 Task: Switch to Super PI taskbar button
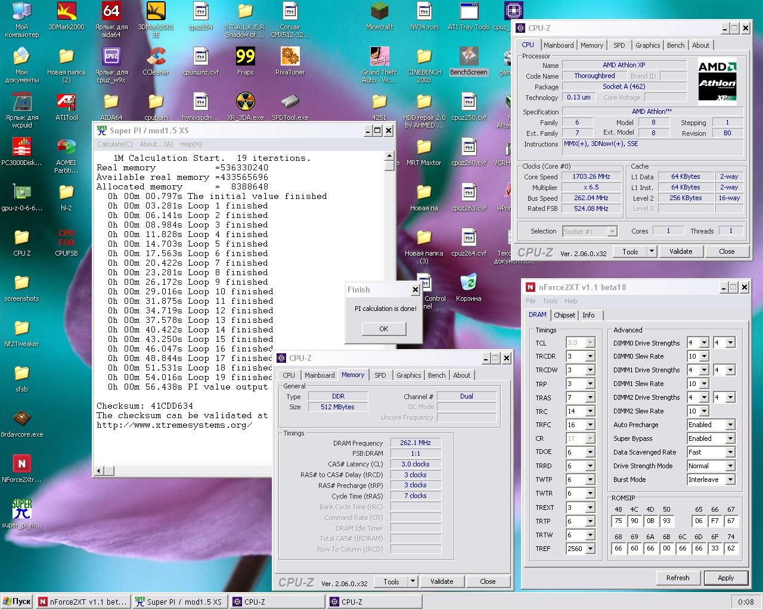point(179,602)
